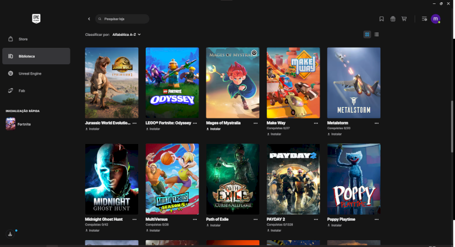Screen dimensions: 455x247
Task: Open options menu for MultiVersus
Action: (x=195, y=220)
